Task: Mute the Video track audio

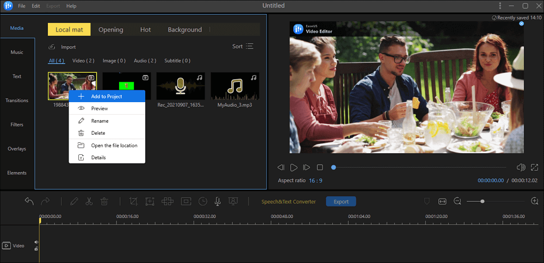Action: 36,242
